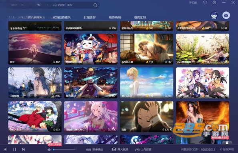The height and width of the screenshot is (153, 238).
Task: Click the 上传资源 upload button
Action: coord(143,149)
